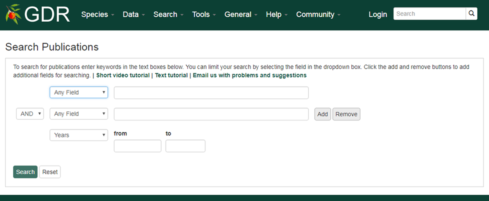Click the GDR peach logo icon
Image resolution: width=489 pixels, height=201 pixels.
click(x=13, y=14)
